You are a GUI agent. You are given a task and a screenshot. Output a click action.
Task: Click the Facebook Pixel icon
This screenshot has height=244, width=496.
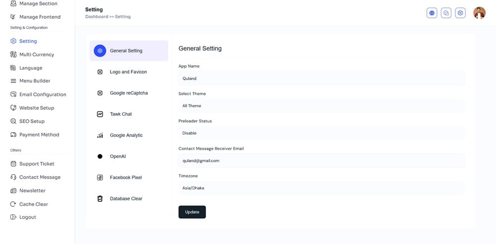click(x=100, y=177)
